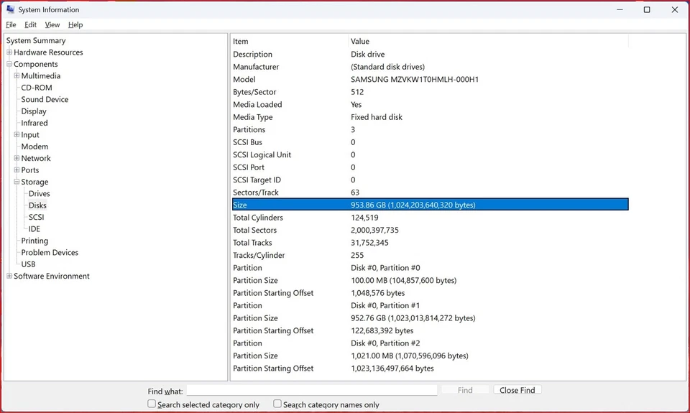Select the Display tree item
The image size is (690, 413).
34,111
